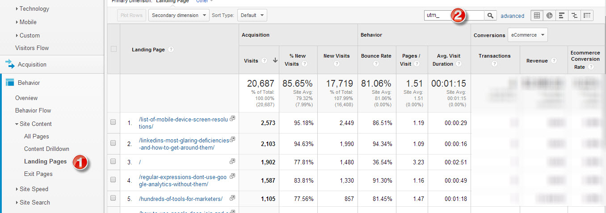Open the Sort Type Default dropdown

pos(252,16)
